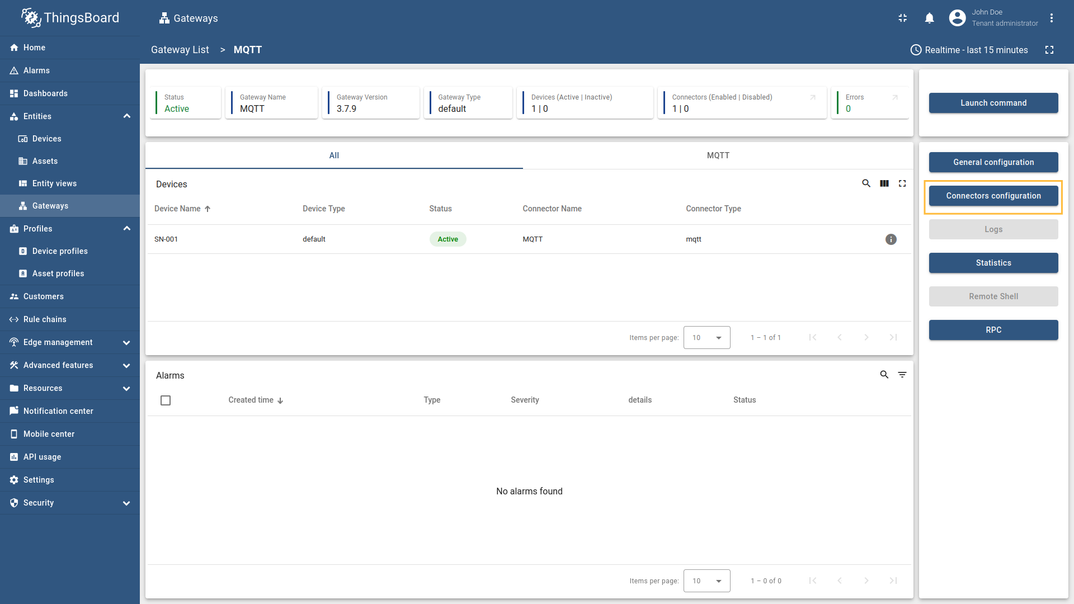Click the Launch command button
The width and height of the screenshot is (1074, 604).
[x=993, y=103]
